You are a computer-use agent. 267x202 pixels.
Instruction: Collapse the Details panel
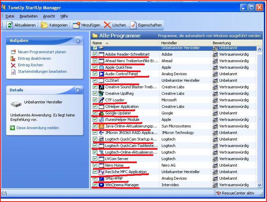[78, 90]
